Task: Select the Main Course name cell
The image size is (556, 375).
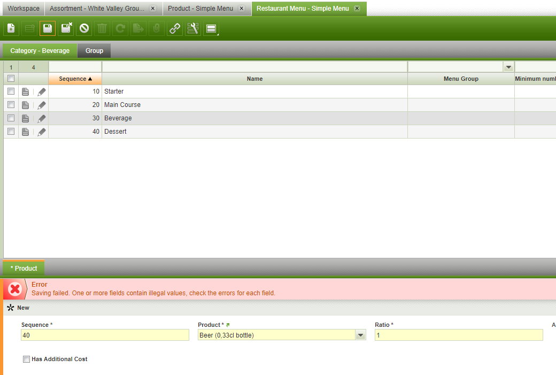Action: click(254, 105)
